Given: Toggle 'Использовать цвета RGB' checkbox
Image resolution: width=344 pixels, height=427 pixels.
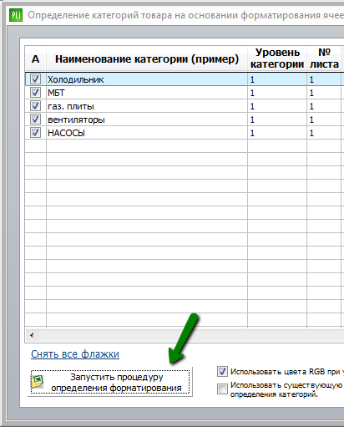Looking at the screenshot, I should tap(222, 371).
